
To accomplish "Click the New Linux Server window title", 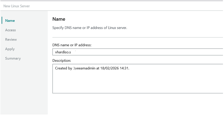I will [17, 6].
